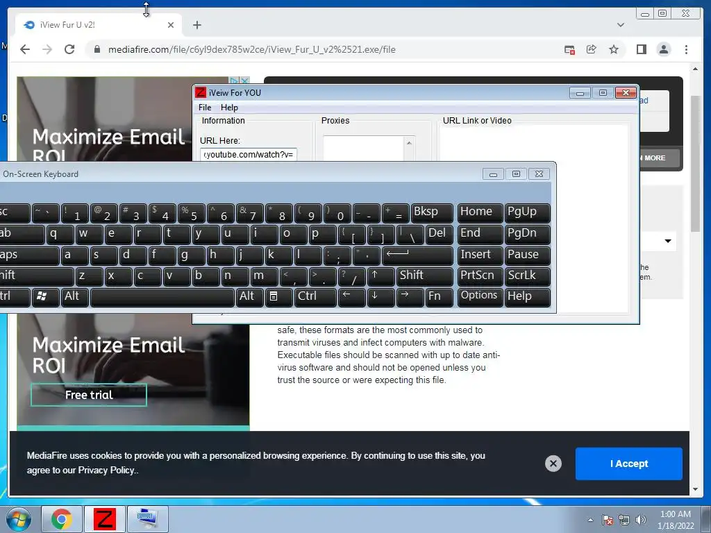The image size is (711, 533).
Task: Tap the Home key on On-Screen Keyboard
Action: pos(480,212)
